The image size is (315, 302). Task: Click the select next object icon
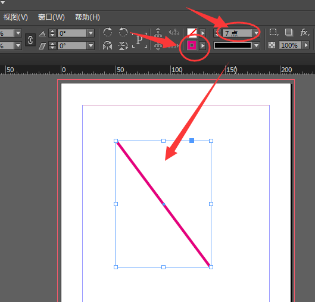[173, 46]
